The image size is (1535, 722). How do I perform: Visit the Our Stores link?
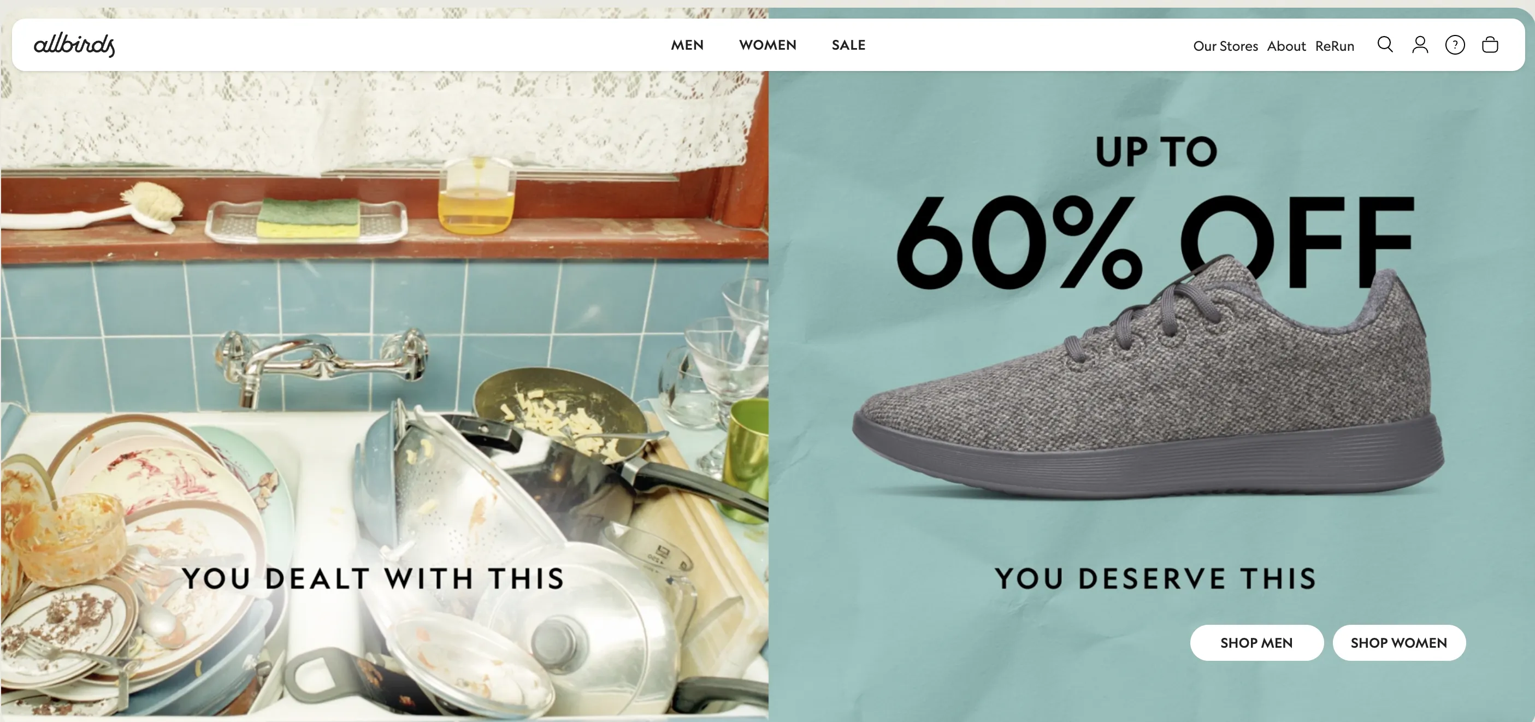click(x=1225, y=46)
